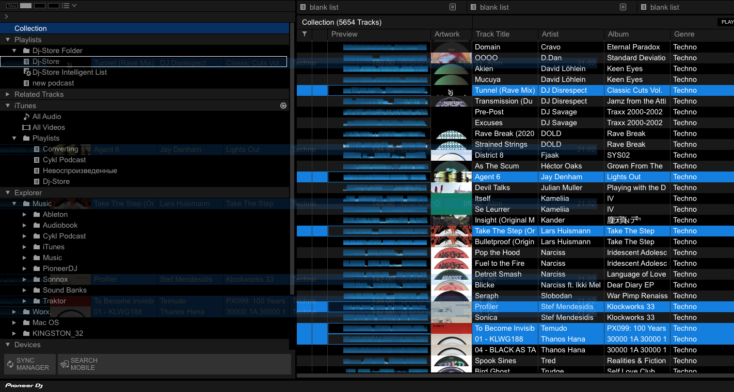Click the Converting playlist icon

[37, 149]
